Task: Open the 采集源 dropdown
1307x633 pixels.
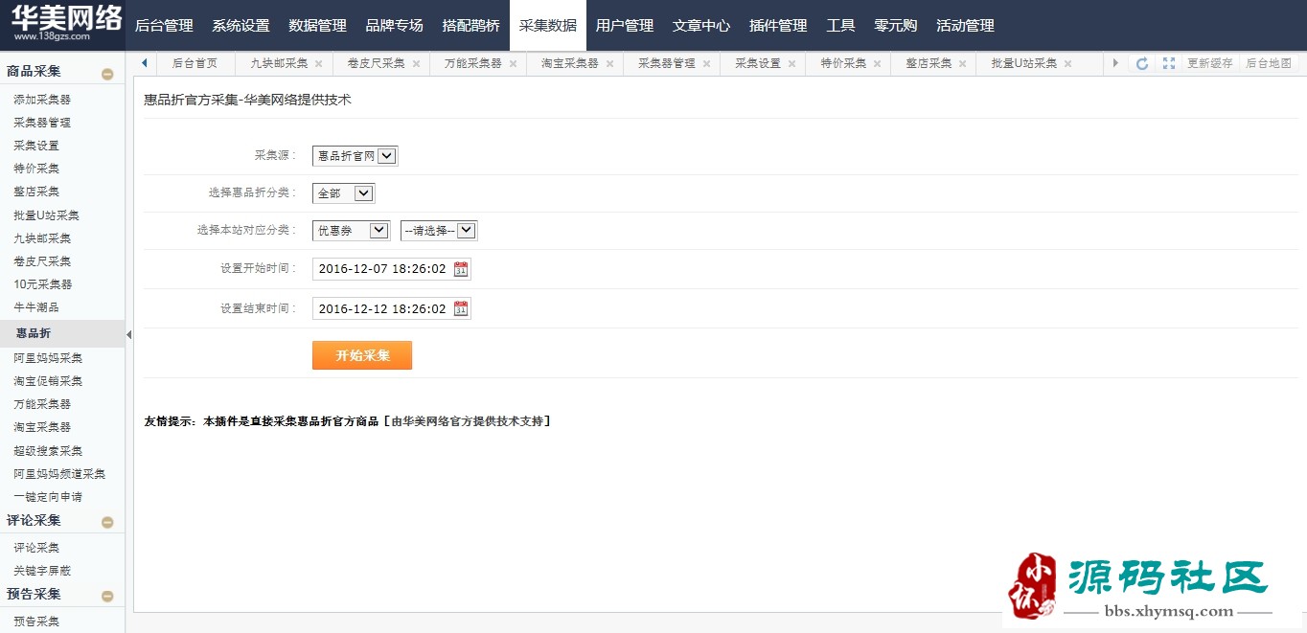Action: click(355, 156)
